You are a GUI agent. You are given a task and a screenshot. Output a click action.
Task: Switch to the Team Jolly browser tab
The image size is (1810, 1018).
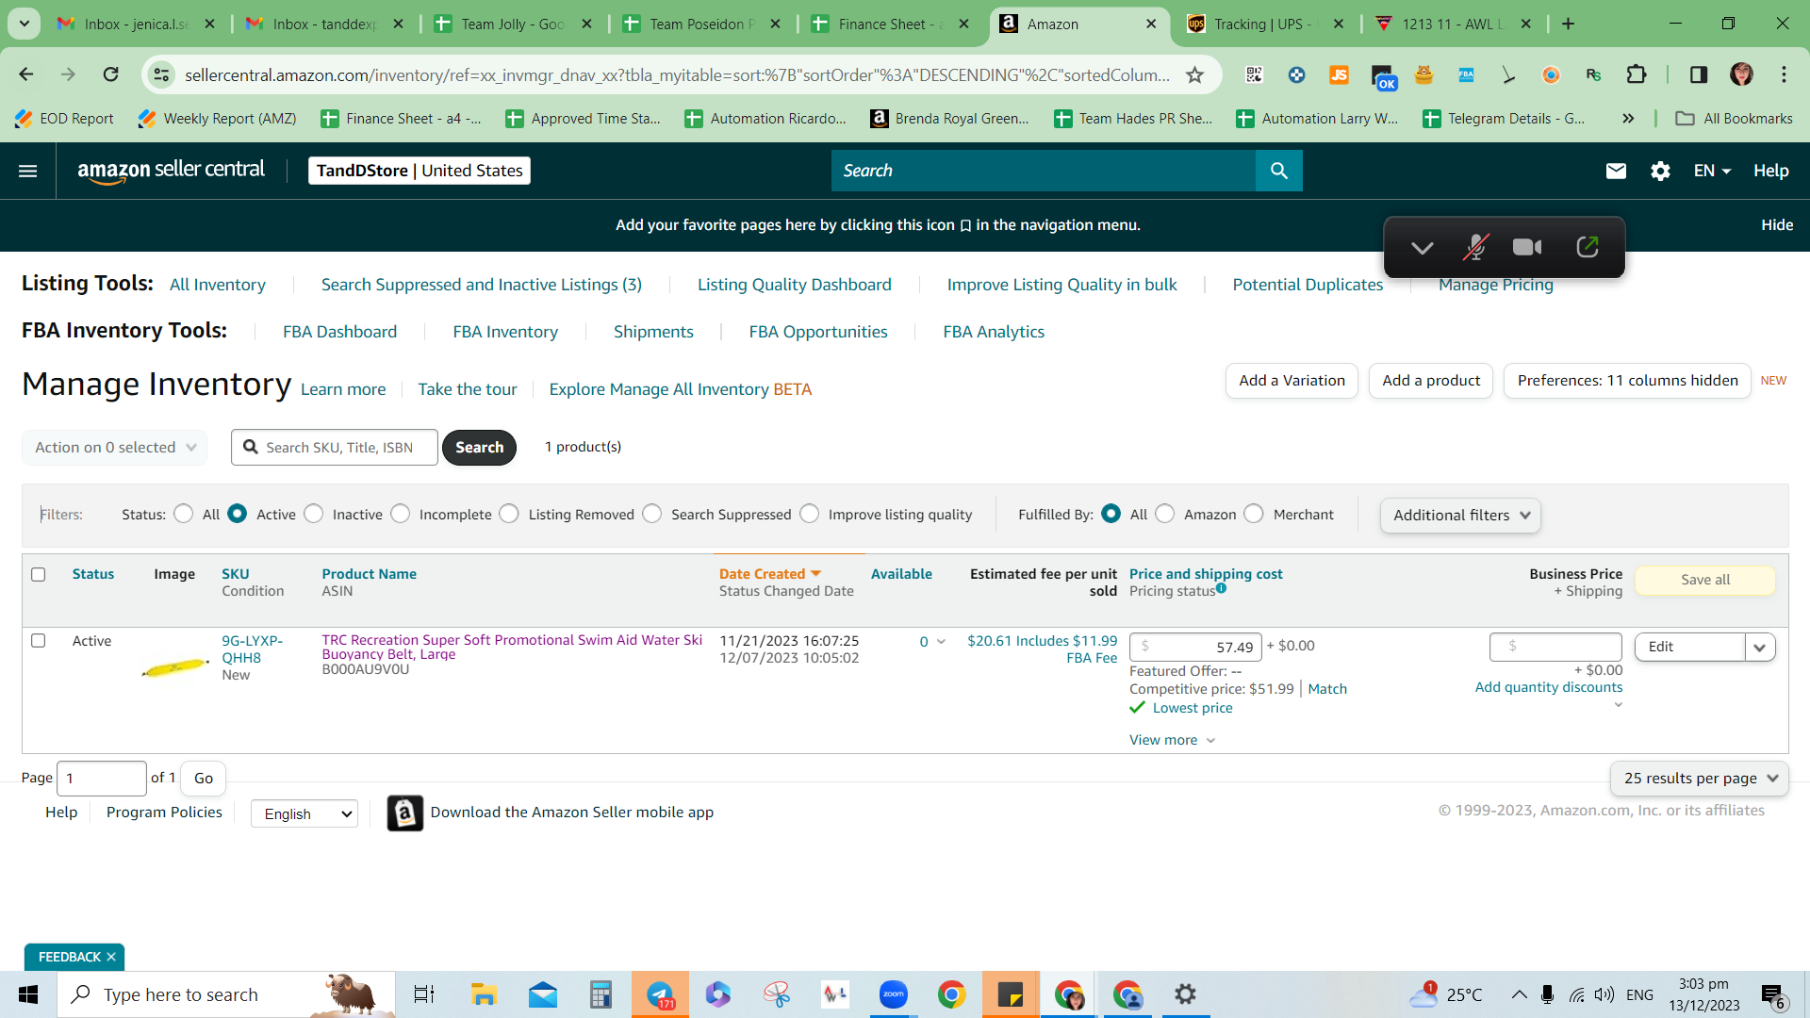coord(514,24)
